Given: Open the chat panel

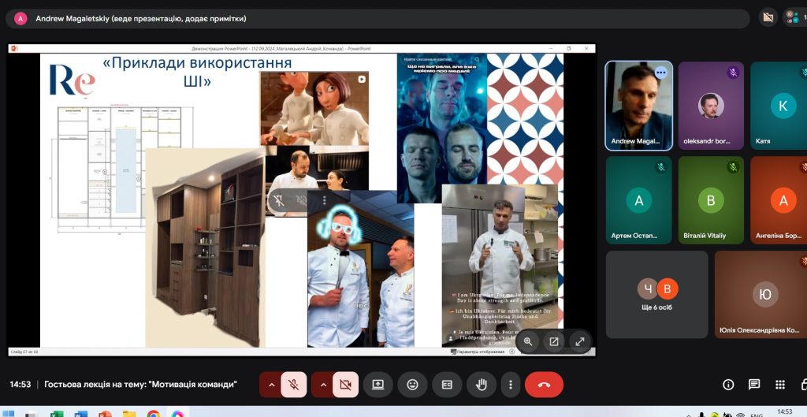Looking at the screenshot, I should (x=754, y=385).
